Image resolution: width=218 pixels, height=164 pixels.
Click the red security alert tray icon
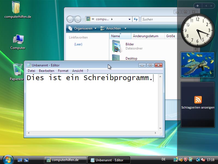(186, 160)
